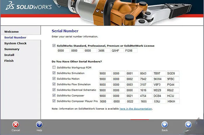Click main license field containing Q5HF
The height and width of the screenshot is (135, 204).
[117, 51]
